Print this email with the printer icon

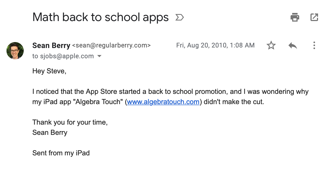[x=295, y=18]
